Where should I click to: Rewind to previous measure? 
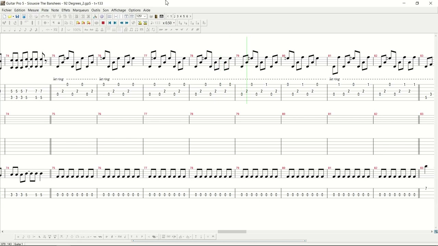tap(121, 23)
